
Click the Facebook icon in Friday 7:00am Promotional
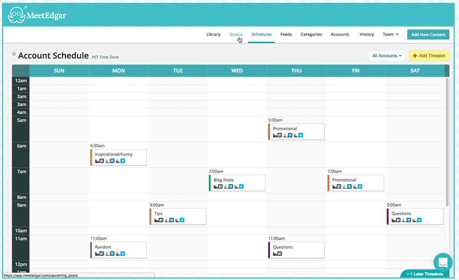(x=337, y=186)
